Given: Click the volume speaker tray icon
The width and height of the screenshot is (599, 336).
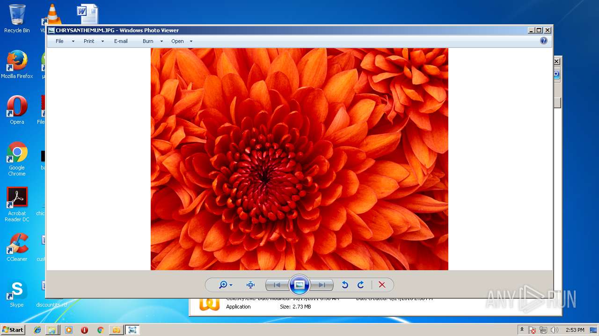Looking at the screenshot, I should click(x=555, y=330).
